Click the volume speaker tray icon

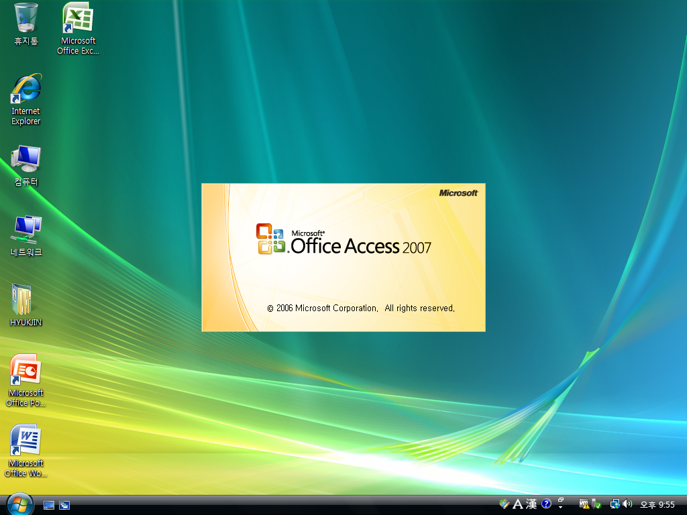[627, 504]
